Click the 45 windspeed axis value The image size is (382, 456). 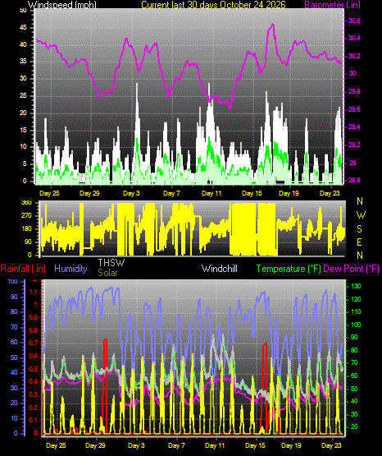[x=23, y=28]
